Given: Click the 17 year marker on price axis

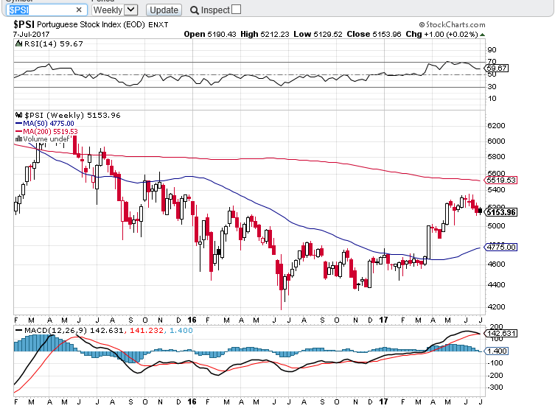Looking at the screenshot, I should tap(383, 320).
